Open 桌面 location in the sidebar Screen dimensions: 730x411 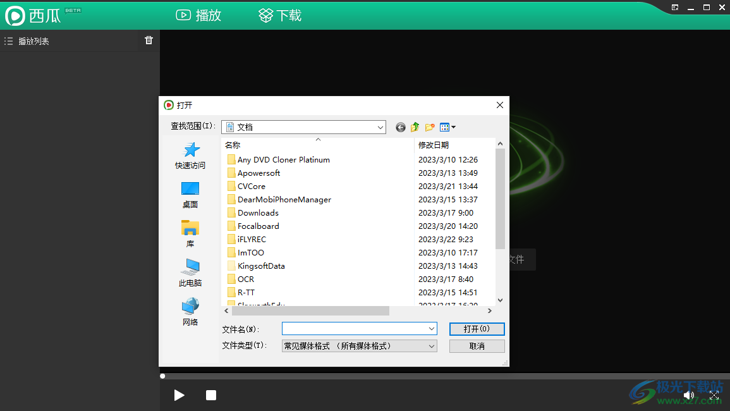[190, 193]
